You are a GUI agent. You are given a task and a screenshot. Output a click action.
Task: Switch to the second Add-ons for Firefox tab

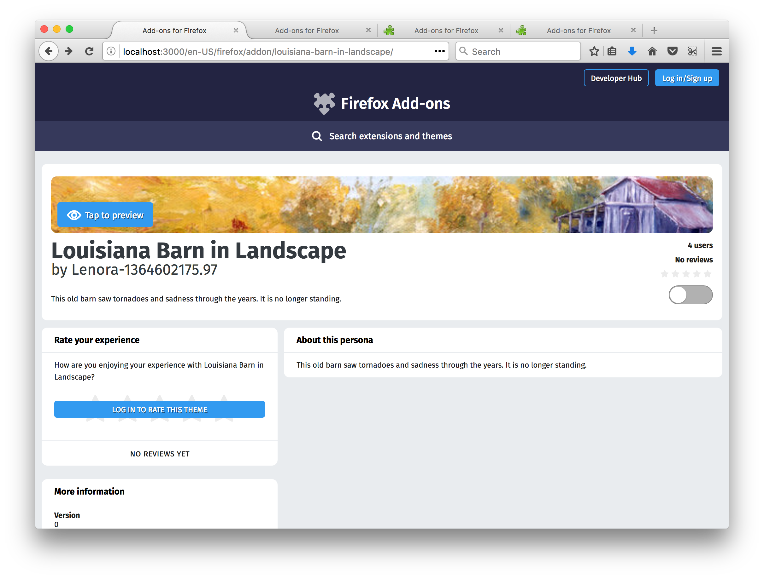pyautogui.click(x=307, y=31)
